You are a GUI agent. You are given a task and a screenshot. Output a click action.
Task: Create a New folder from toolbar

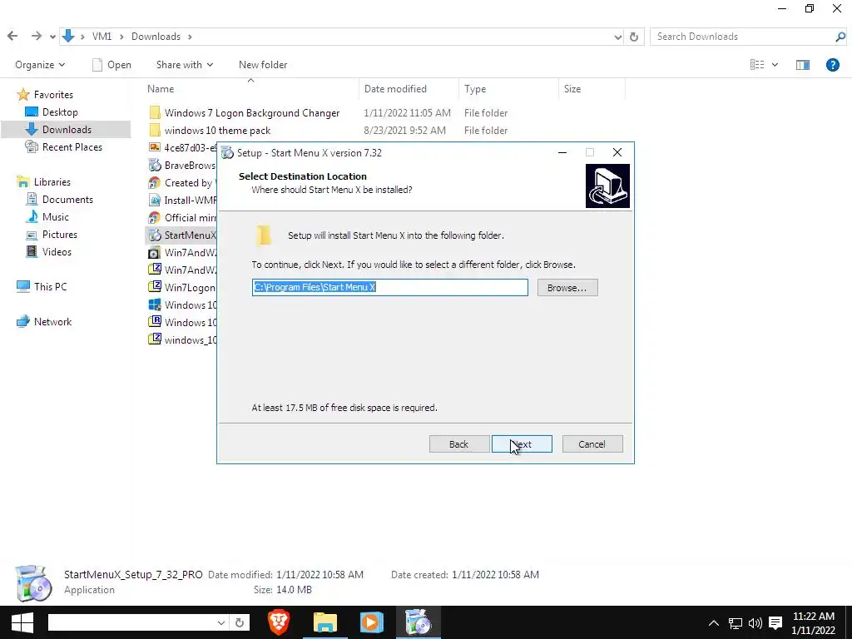point(263,65)
